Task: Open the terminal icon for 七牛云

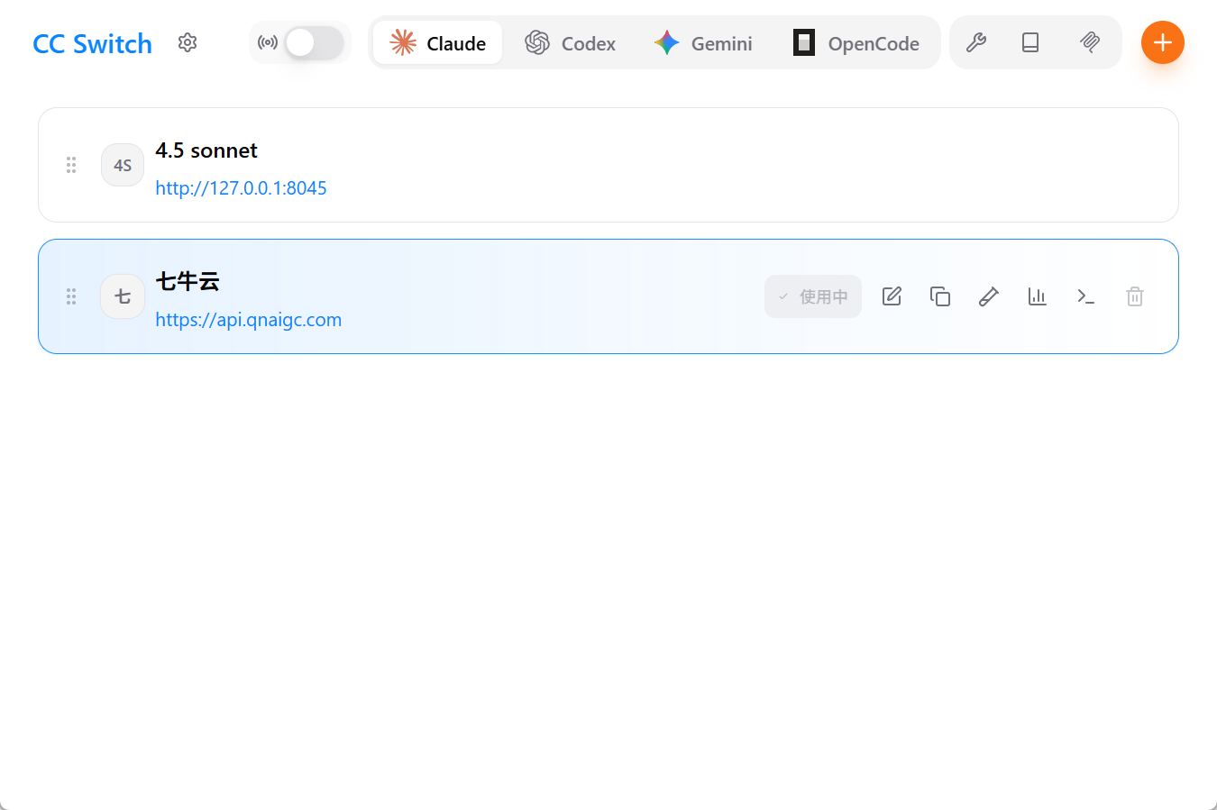Action: point(1086,296)
